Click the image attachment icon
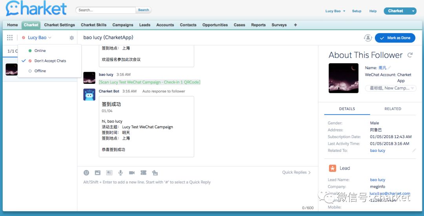Image resolution: width=424 pixels, height=216 pixels. 98,173
